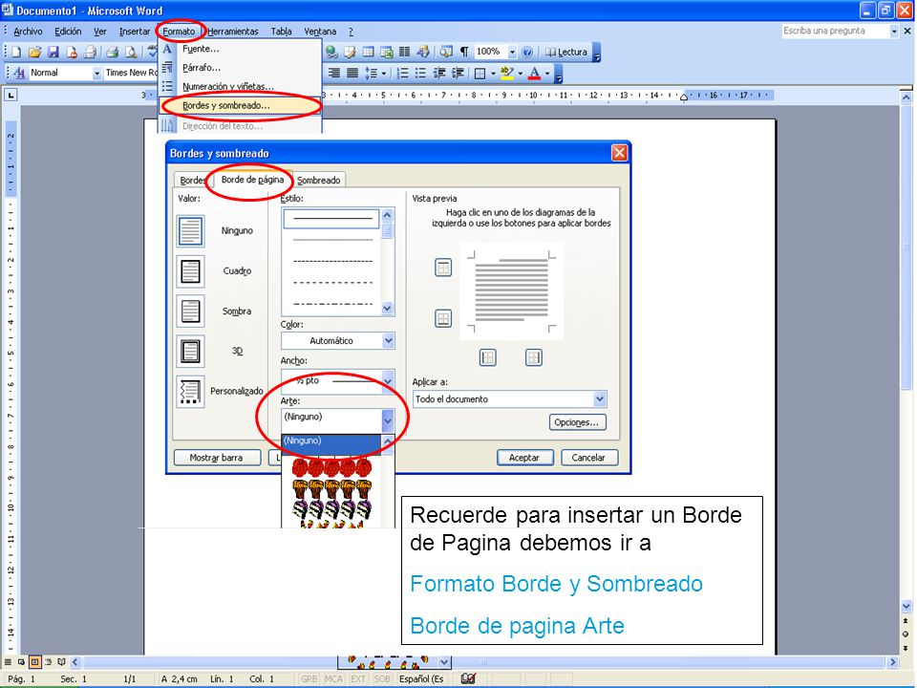Open the Color Automático dropdown
The height and width of the screenshot is (688, 917).
[389, 340]
